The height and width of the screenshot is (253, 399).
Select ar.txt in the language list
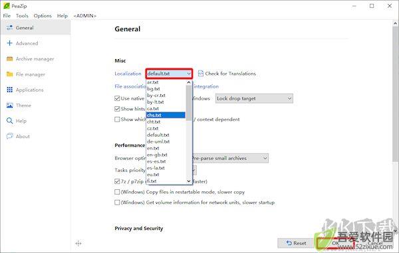point(166,82)
